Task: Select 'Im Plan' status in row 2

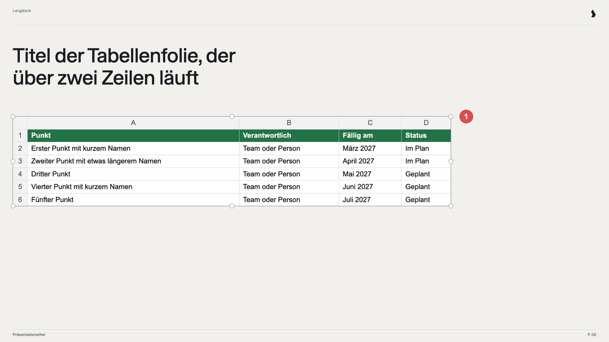Action: [426, 149]
